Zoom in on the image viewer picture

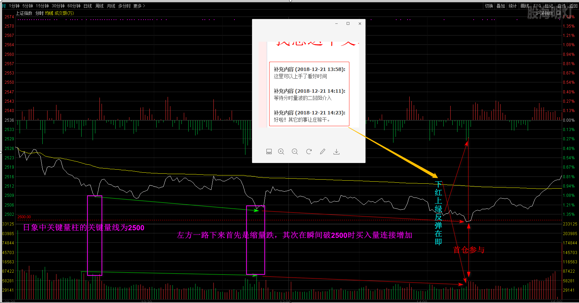click(281, 151)
